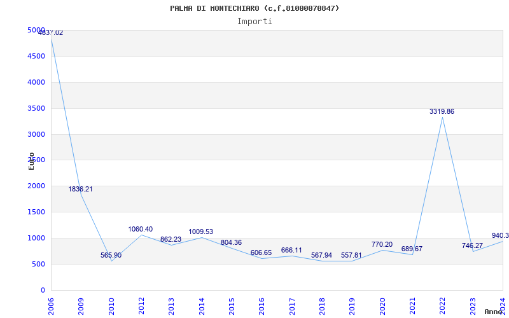Click the 567.94 data value
The height and width of the screenshot is (318, 509).
point(321,256)
